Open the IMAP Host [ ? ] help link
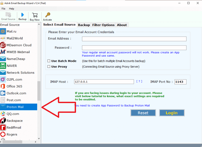202x147 pixels. pos(139,81)
